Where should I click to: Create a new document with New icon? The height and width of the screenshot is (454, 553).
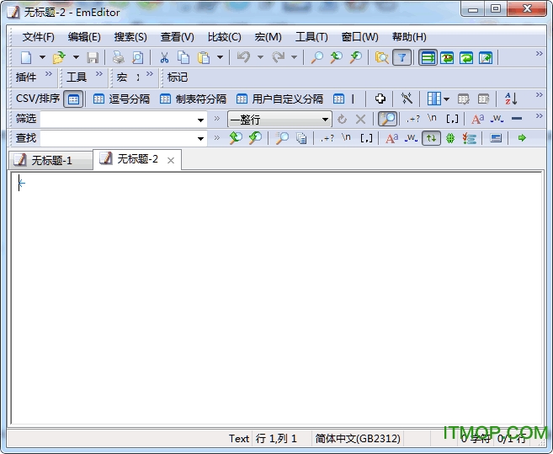pos(26,57)
